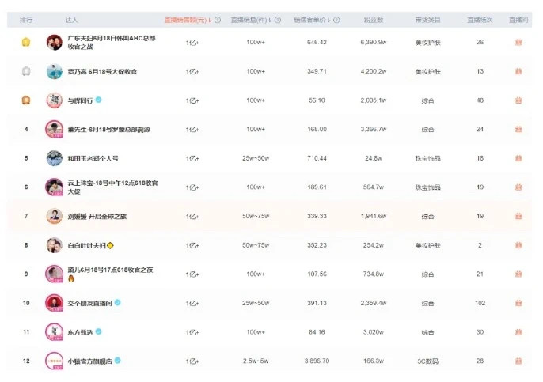
Task: Open 和田玉老郑个人号 creator name link
Action: pyautogui.click(x=93, y=158)
